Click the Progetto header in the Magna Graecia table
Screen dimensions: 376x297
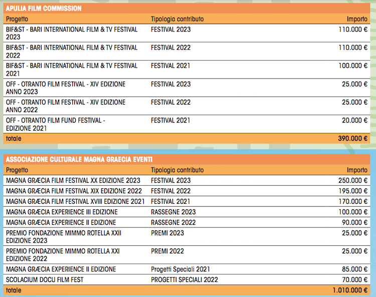tap(17, 170)
